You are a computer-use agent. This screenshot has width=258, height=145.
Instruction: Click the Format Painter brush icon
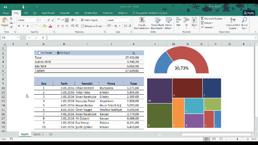coord(11,27)
